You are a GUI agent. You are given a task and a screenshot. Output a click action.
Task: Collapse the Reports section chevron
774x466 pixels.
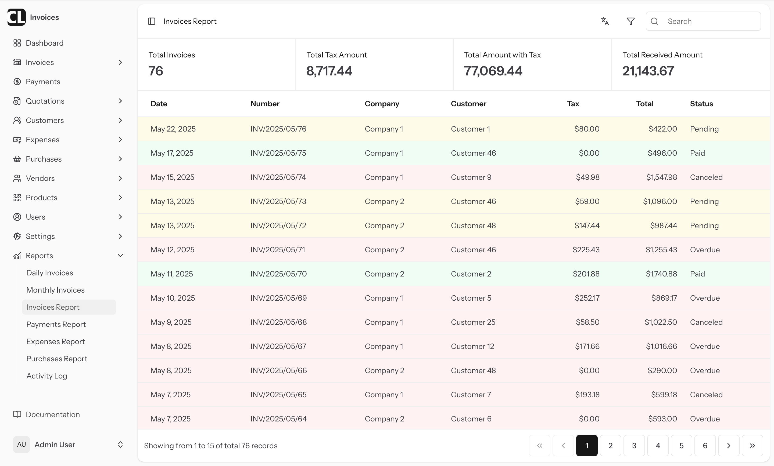120,256
